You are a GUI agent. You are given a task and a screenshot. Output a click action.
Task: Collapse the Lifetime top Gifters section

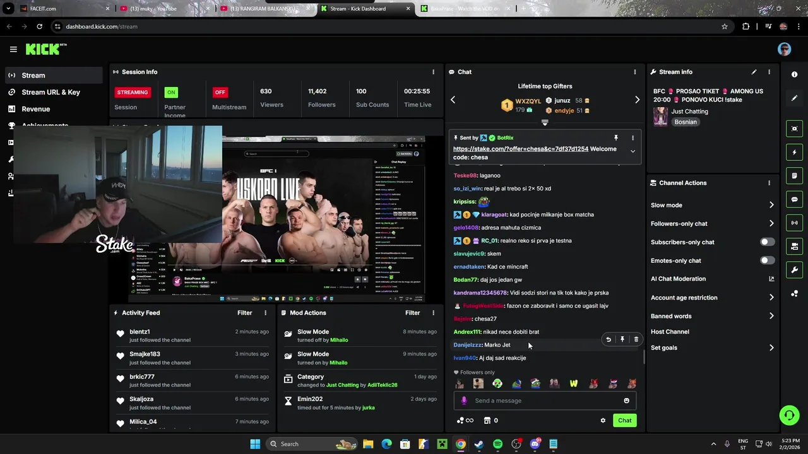545,123
